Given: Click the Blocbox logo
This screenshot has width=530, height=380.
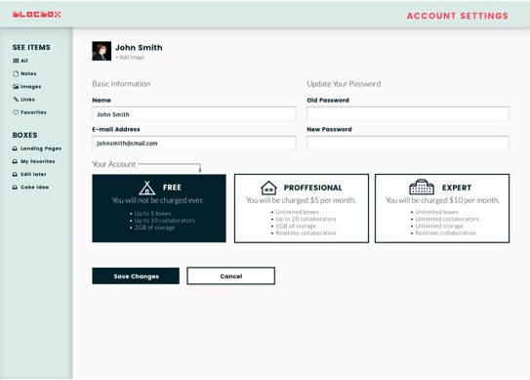Looking at the screenshot, I should (x=36, y=15).
